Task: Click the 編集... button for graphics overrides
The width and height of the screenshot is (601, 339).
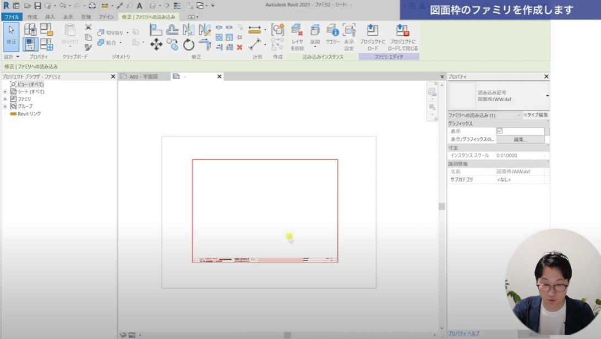Action: tap(520, 140)
